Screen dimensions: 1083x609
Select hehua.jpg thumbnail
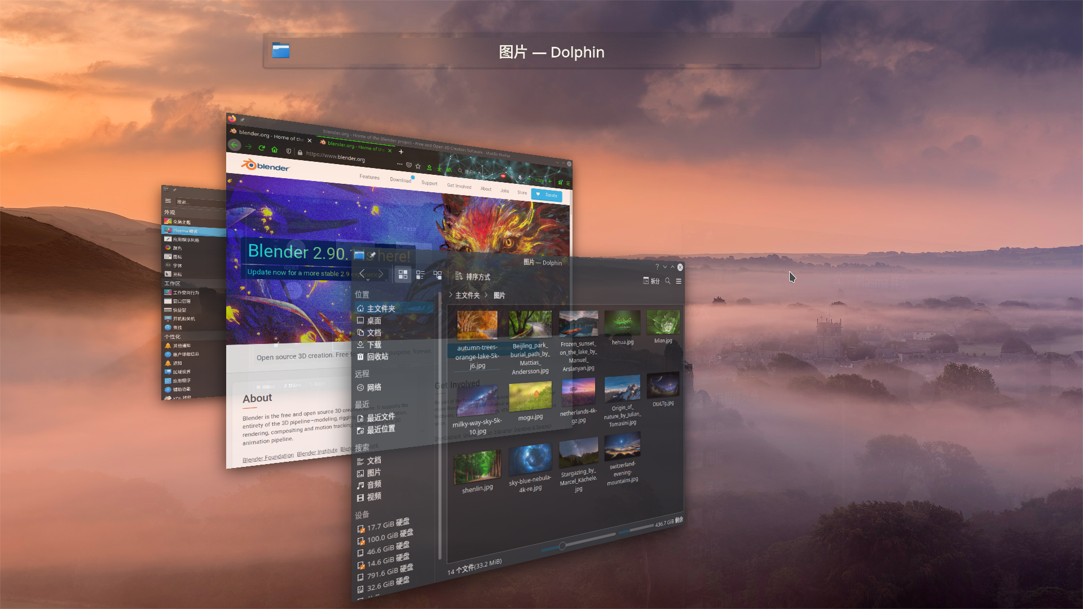[622, 323]
